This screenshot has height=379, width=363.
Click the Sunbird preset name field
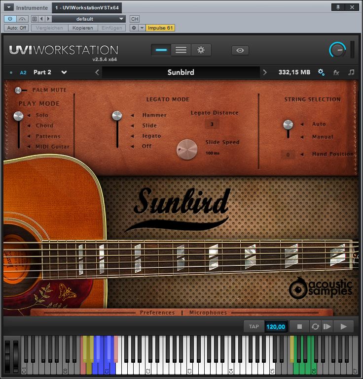click(181, 72)
